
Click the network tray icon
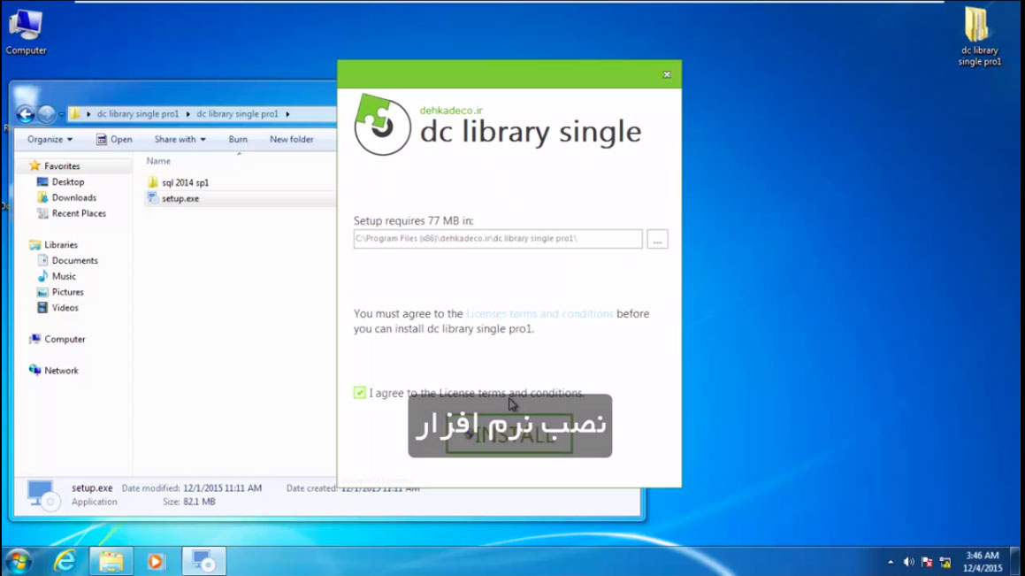(x=945, y=562)
